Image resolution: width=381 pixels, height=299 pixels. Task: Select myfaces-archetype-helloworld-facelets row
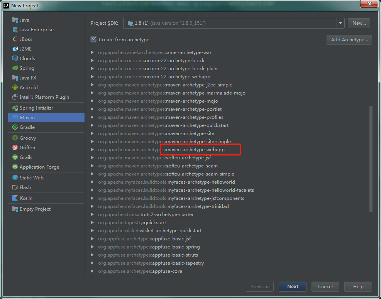point(176,190)
